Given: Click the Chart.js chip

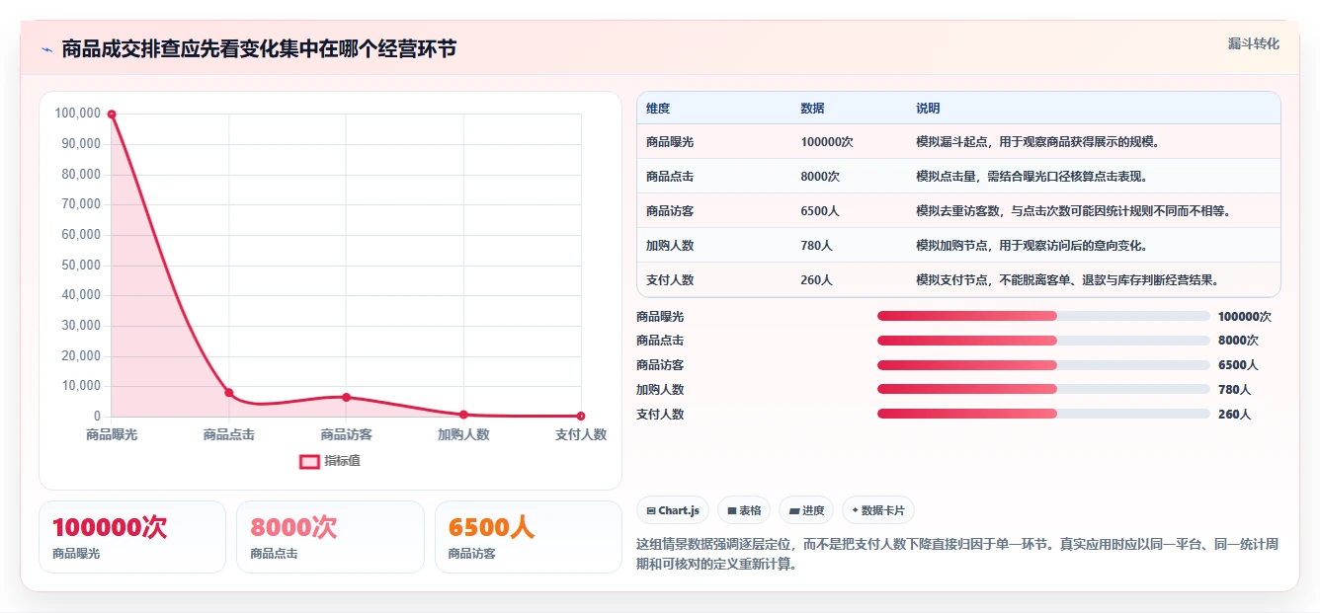Looking at the screenshot, I should [x=673, y=510].
